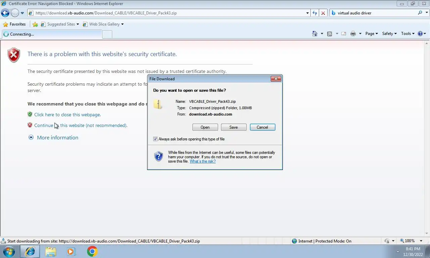The height and width of the screenshot is (258, 430).
Task: Click Continue to this website link
Action: coord(81,125)
